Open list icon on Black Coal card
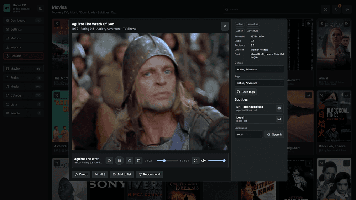Image resolution: width=356 pixels, height=200 pixels. point(346,95)
